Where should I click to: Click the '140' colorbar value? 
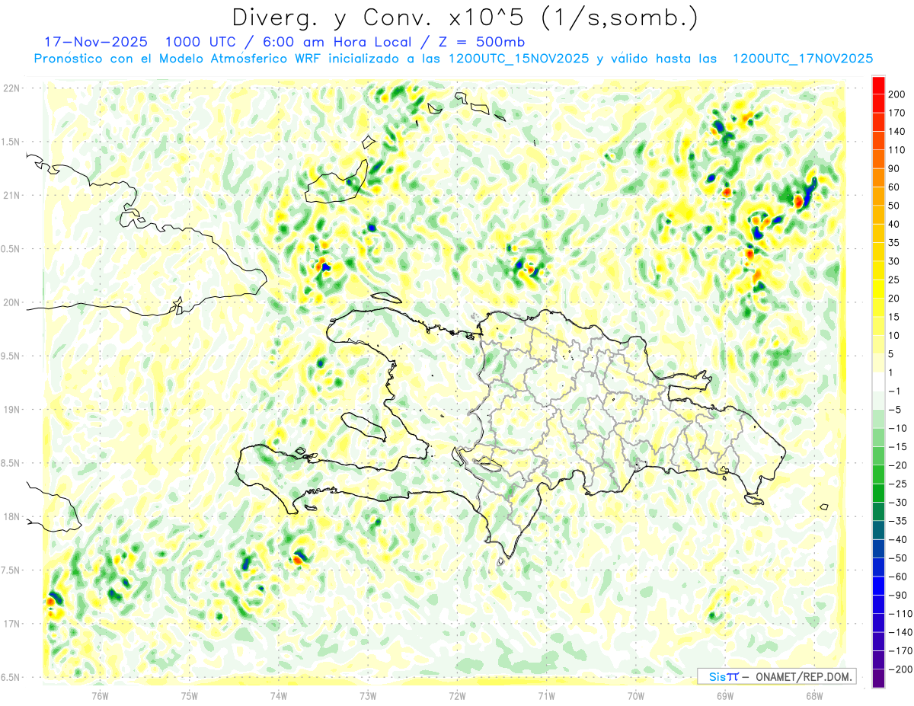click(897, 132)
